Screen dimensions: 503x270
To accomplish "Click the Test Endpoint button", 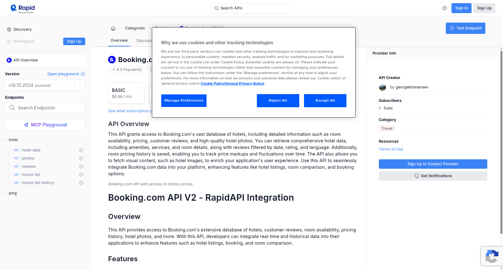I will [466, 28].
